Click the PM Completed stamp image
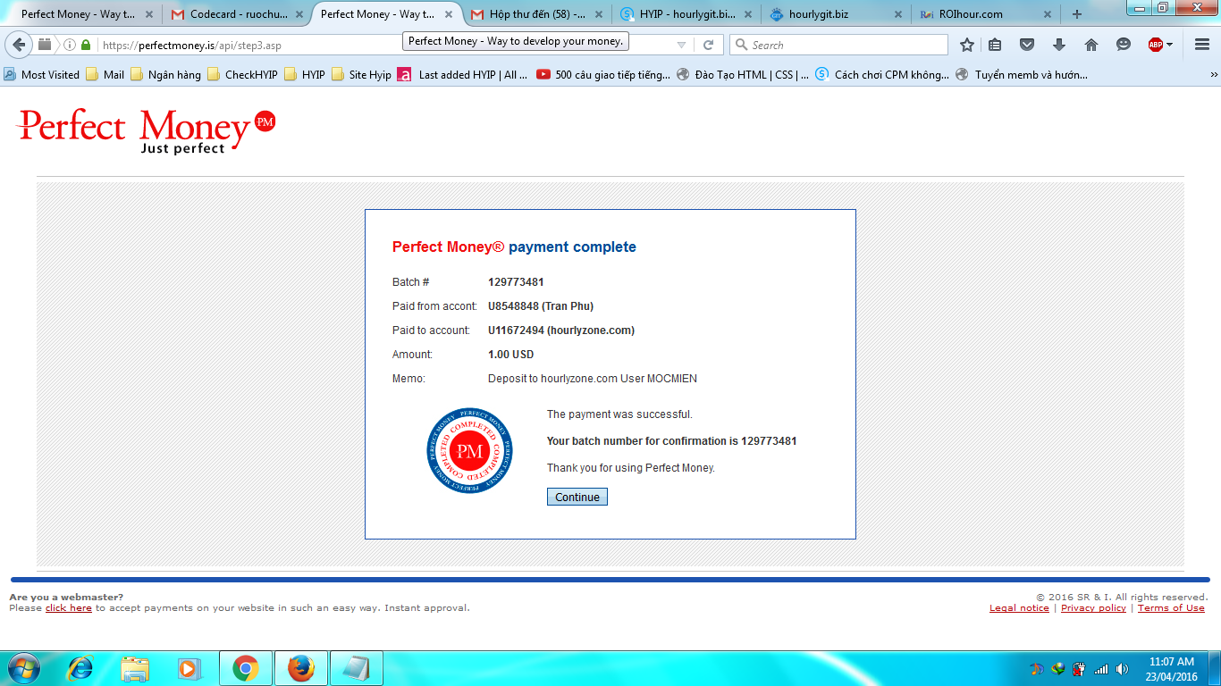This screenshot has height=686, width=1221. click(x=470, y=451)
